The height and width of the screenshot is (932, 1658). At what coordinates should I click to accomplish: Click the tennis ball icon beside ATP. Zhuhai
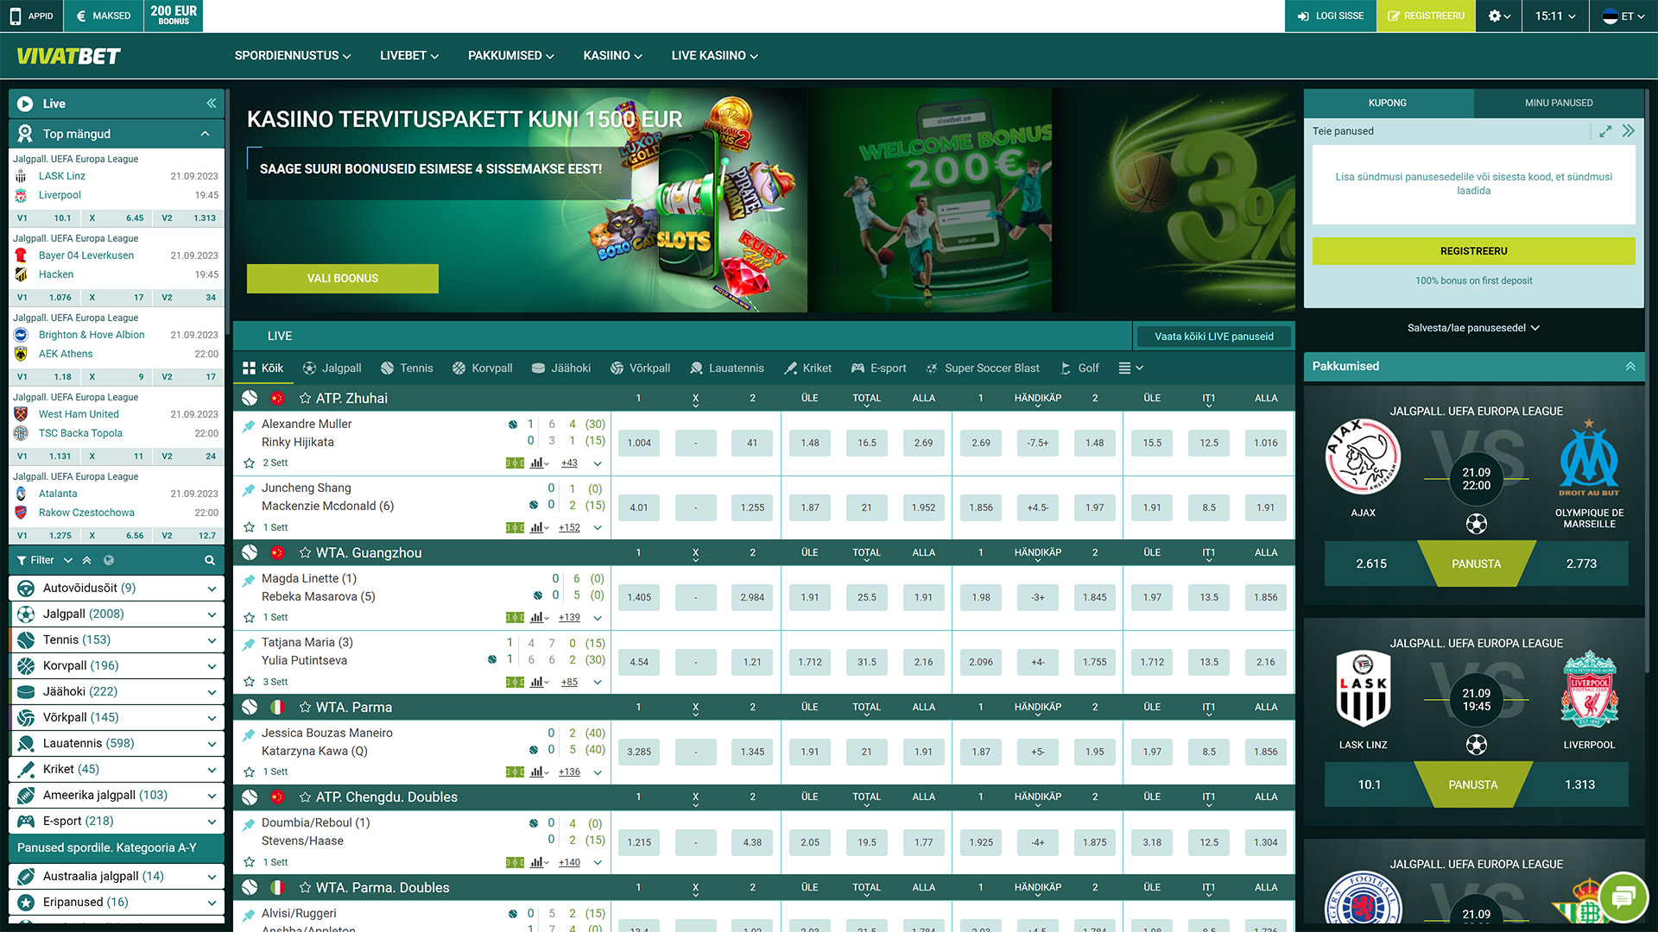250,398
